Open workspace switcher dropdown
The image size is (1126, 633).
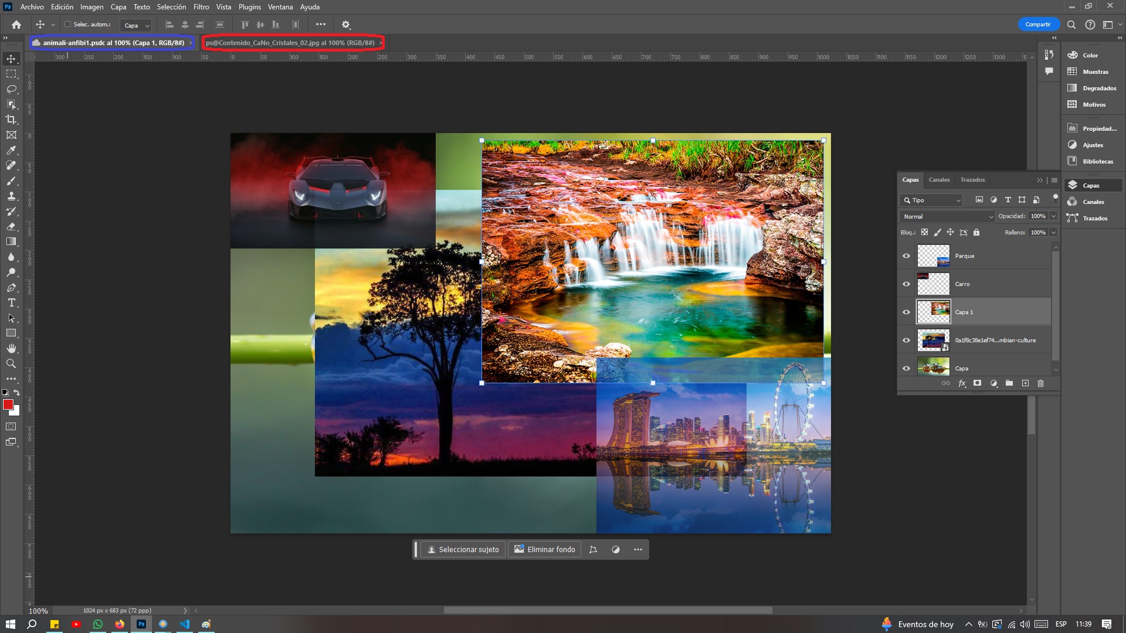pyautogui.click(x=1112, y=25)
